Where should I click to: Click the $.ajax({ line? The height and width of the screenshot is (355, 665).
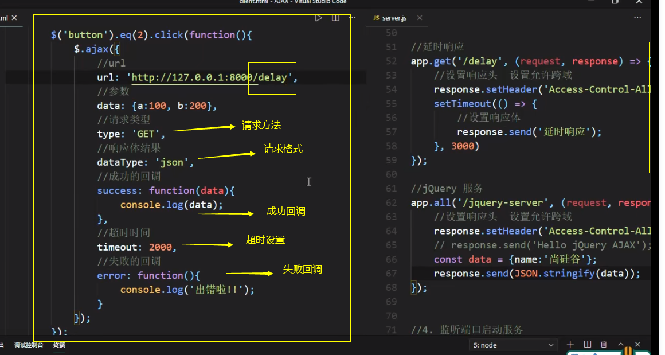(x=97, y=49)
